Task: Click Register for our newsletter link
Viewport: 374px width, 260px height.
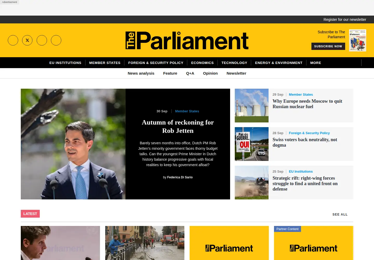Action: pos(345,19)
